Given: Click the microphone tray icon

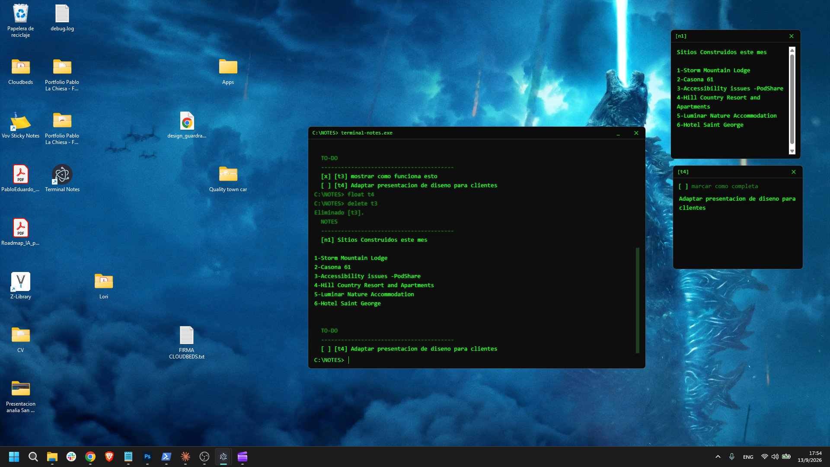Looking at the screenshot, I should click(731, 457).
